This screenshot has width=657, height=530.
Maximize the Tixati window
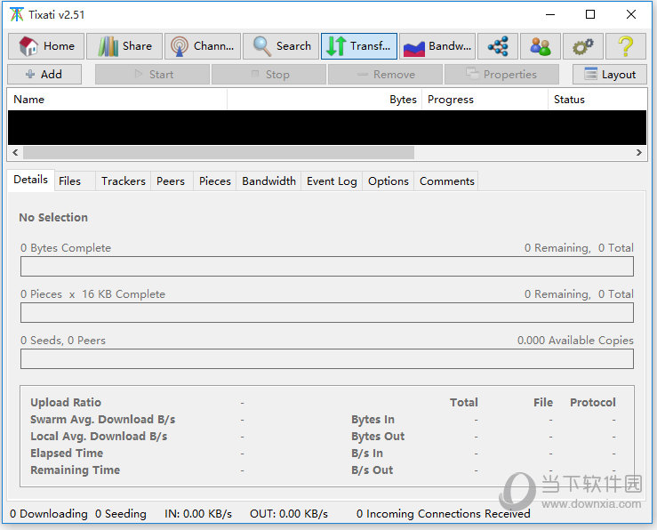point(590,14)
